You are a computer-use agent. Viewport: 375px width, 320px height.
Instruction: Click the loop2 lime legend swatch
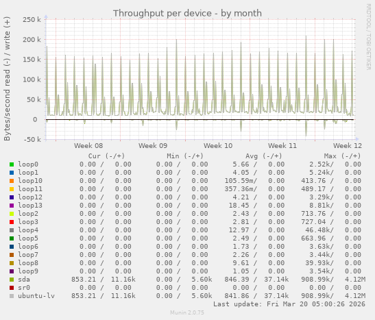click(x=12, y=214)
